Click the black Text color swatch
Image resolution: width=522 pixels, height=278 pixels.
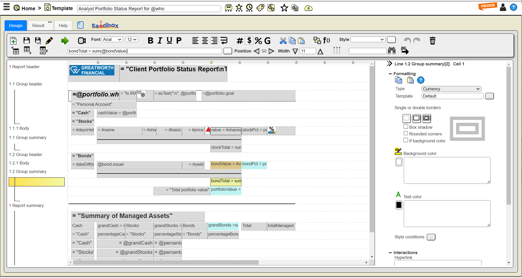click(x=399, y=205)
